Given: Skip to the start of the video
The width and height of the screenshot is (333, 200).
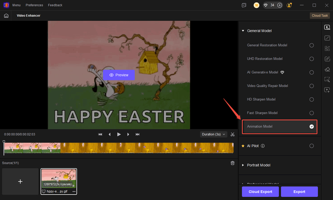Looking at the screenshot, I should [x=100, y=134].
